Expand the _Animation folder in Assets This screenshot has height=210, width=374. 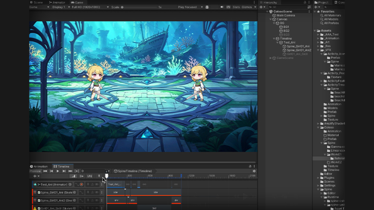click(318, 38)
